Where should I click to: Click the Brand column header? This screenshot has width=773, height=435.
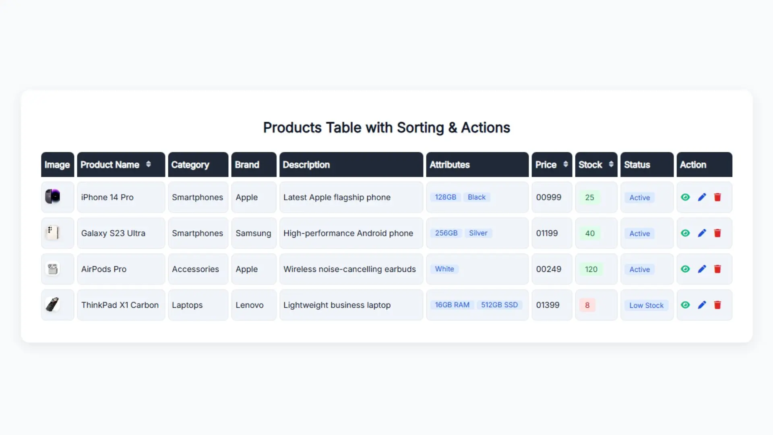point(254,164)
